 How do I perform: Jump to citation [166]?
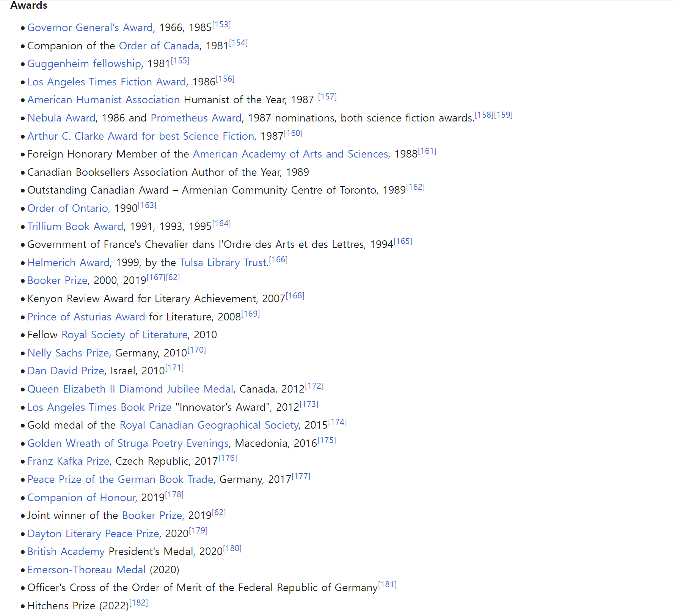[x=278, y=260]
